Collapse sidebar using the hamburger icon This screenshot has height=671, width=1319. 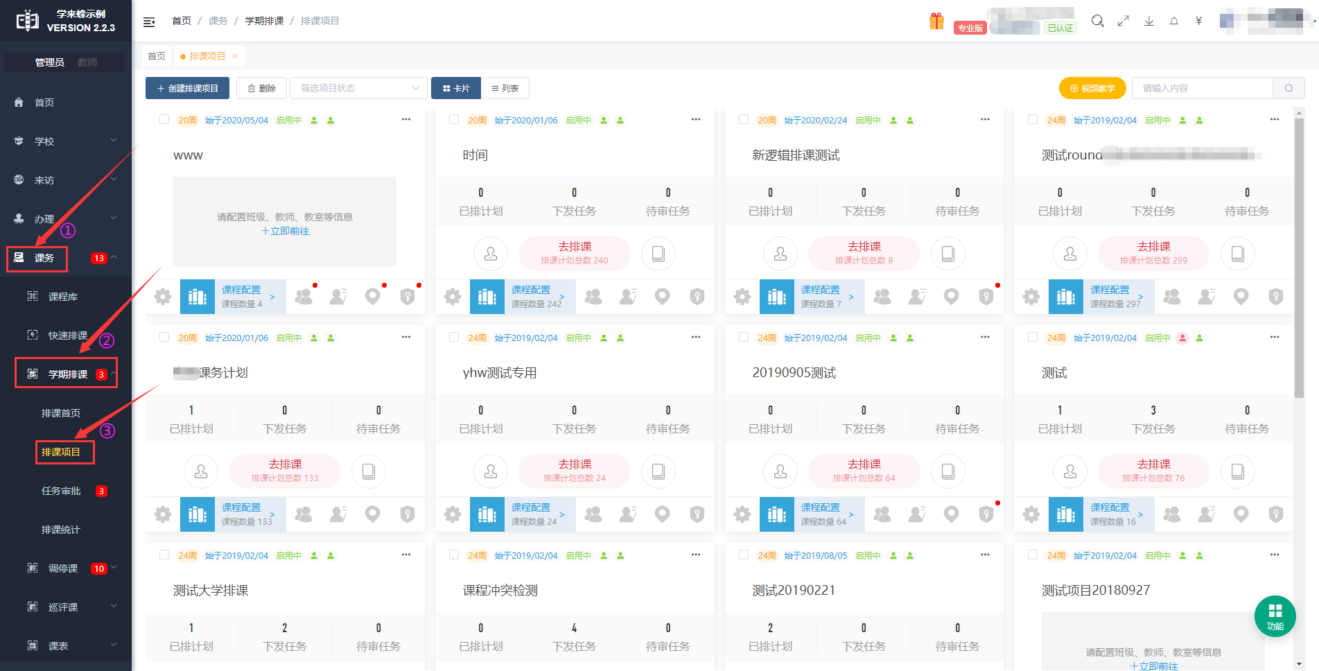(149, 21)
